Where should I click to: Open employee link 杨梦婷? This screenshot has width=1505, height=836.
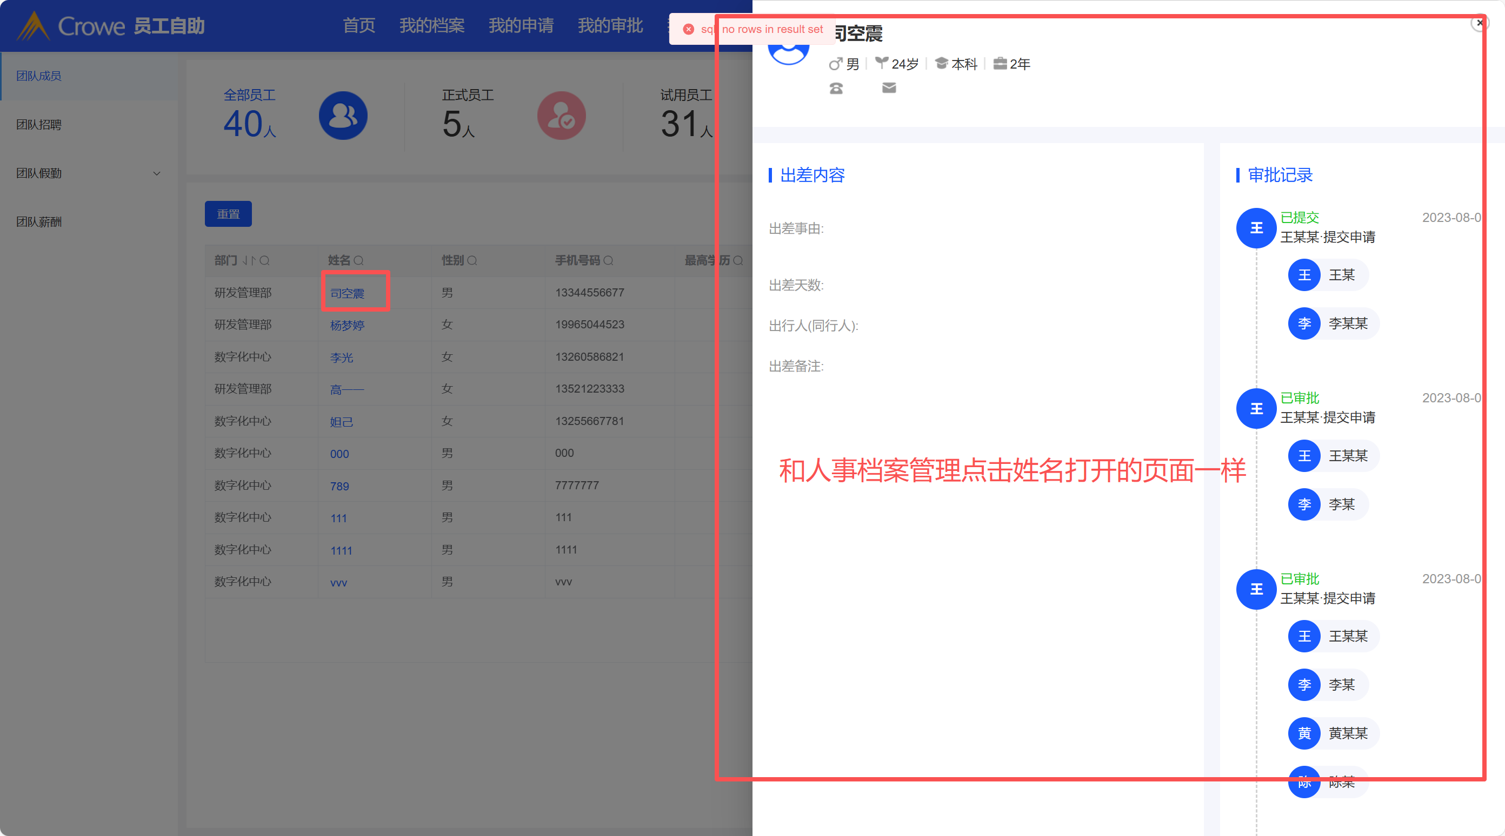pyautogui.click(x=347, y=325)
